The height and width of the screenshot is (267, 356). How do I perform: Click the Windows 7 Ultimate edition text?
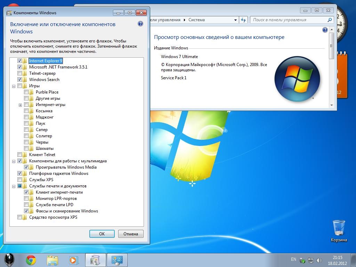(x=179, y=57)
